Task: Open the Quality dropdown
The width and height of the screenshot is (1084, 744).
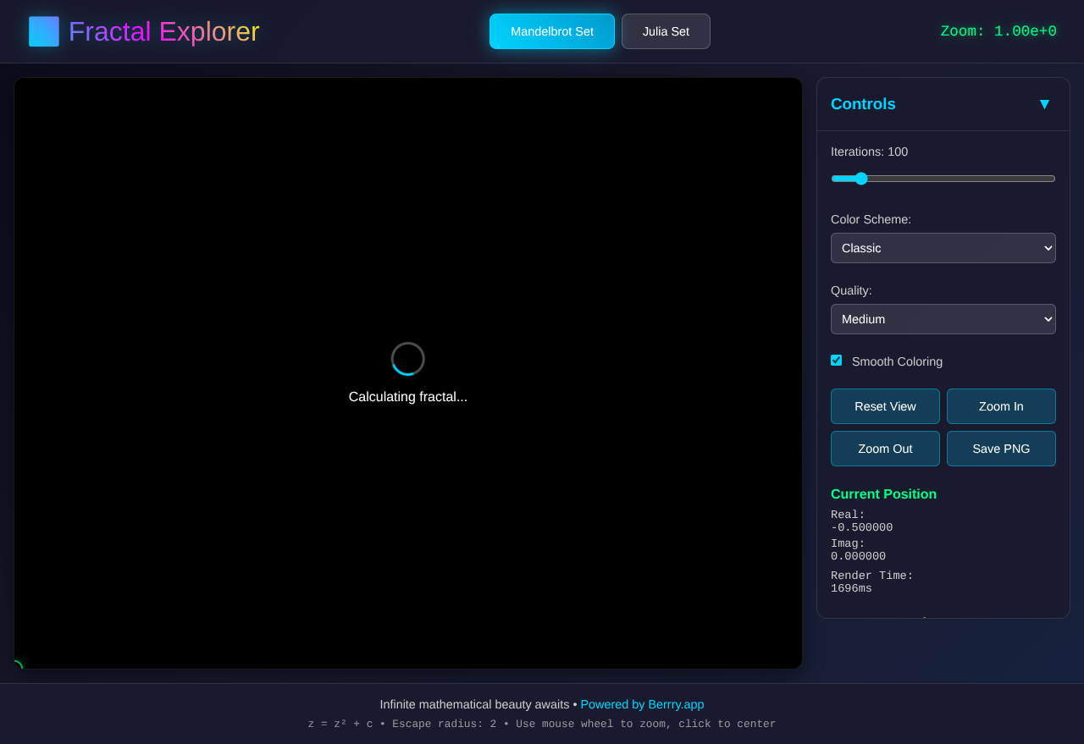Action: pos(943,319)
